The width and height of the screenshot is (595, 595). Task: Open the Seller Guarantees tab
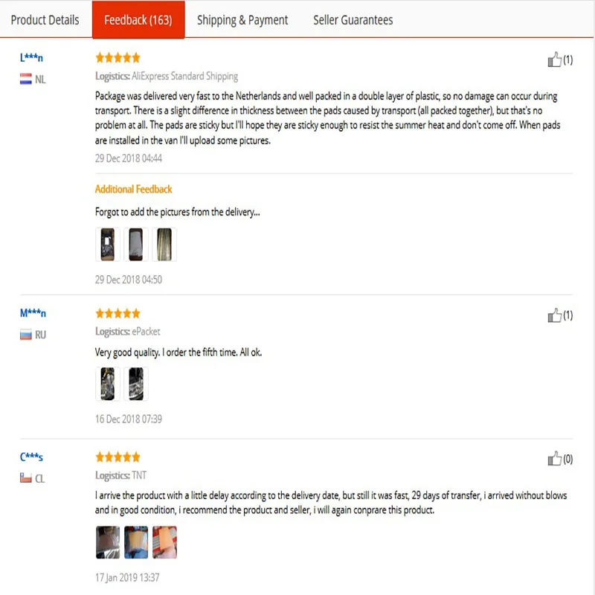point(353,20)
